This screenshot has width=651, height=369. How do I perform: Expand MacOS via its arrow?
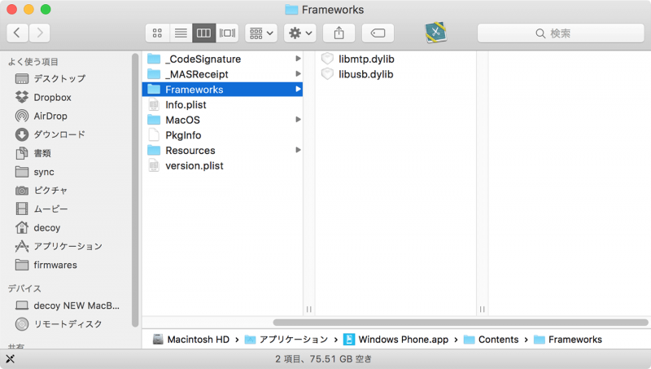click(298, 120)
